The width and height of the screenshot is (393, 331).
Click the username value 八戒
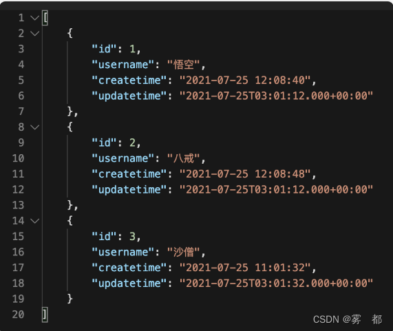point(184,158)
